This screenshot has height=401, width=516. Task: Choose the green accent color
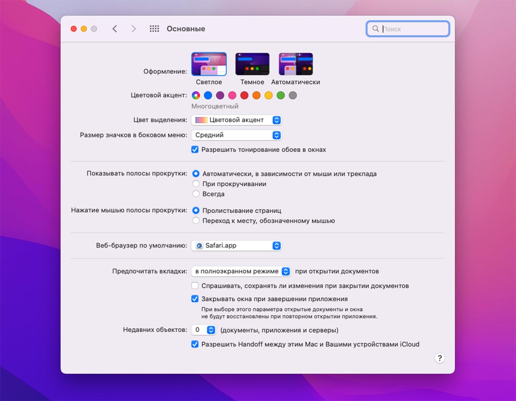point(280,95)
